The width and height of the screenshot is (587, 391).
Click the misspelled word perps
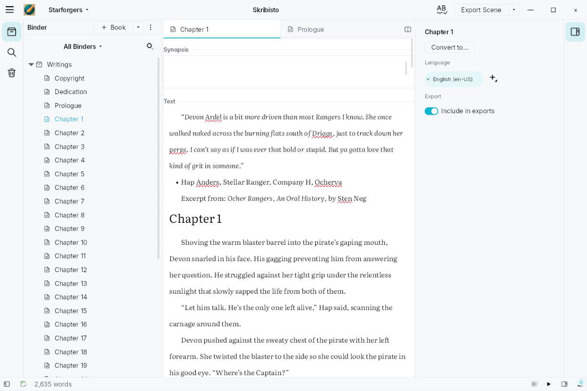tap(178, 149)
